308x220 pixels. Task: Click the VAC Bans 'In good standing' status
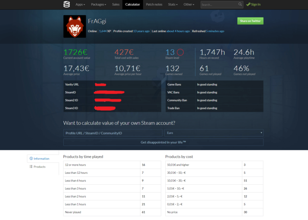click(207, 92)
